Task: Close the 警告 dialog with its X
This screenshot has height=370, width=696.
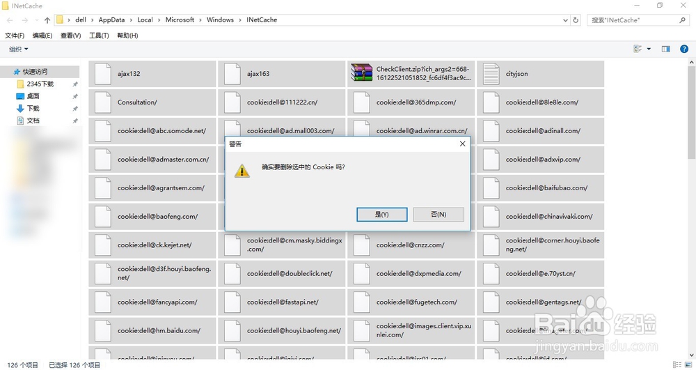Action: 463,144
